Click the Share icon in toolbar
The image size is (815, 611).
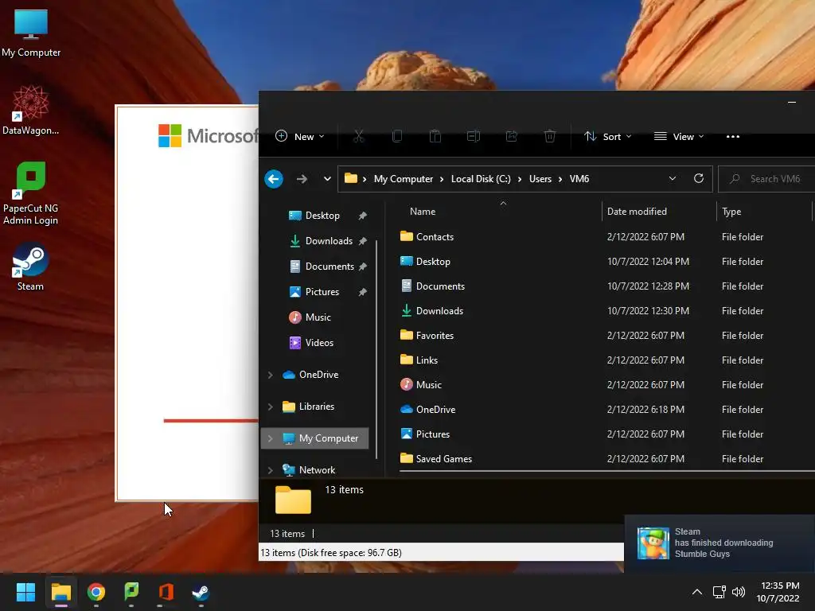[512, 137]
